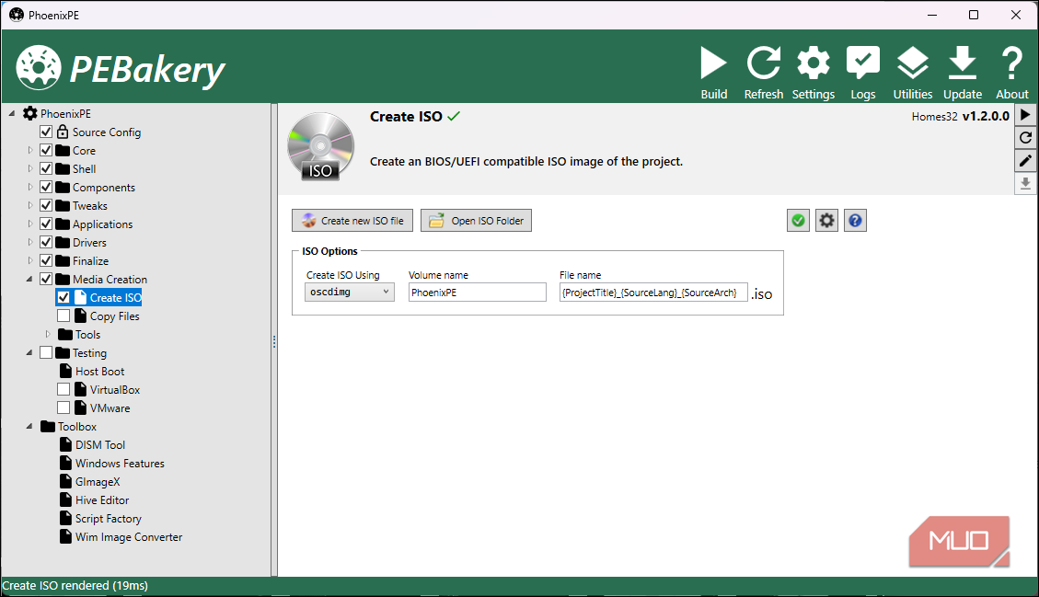Click the File name input field
The height and width of the screenshot is (597, 1039).
point(653,293)
